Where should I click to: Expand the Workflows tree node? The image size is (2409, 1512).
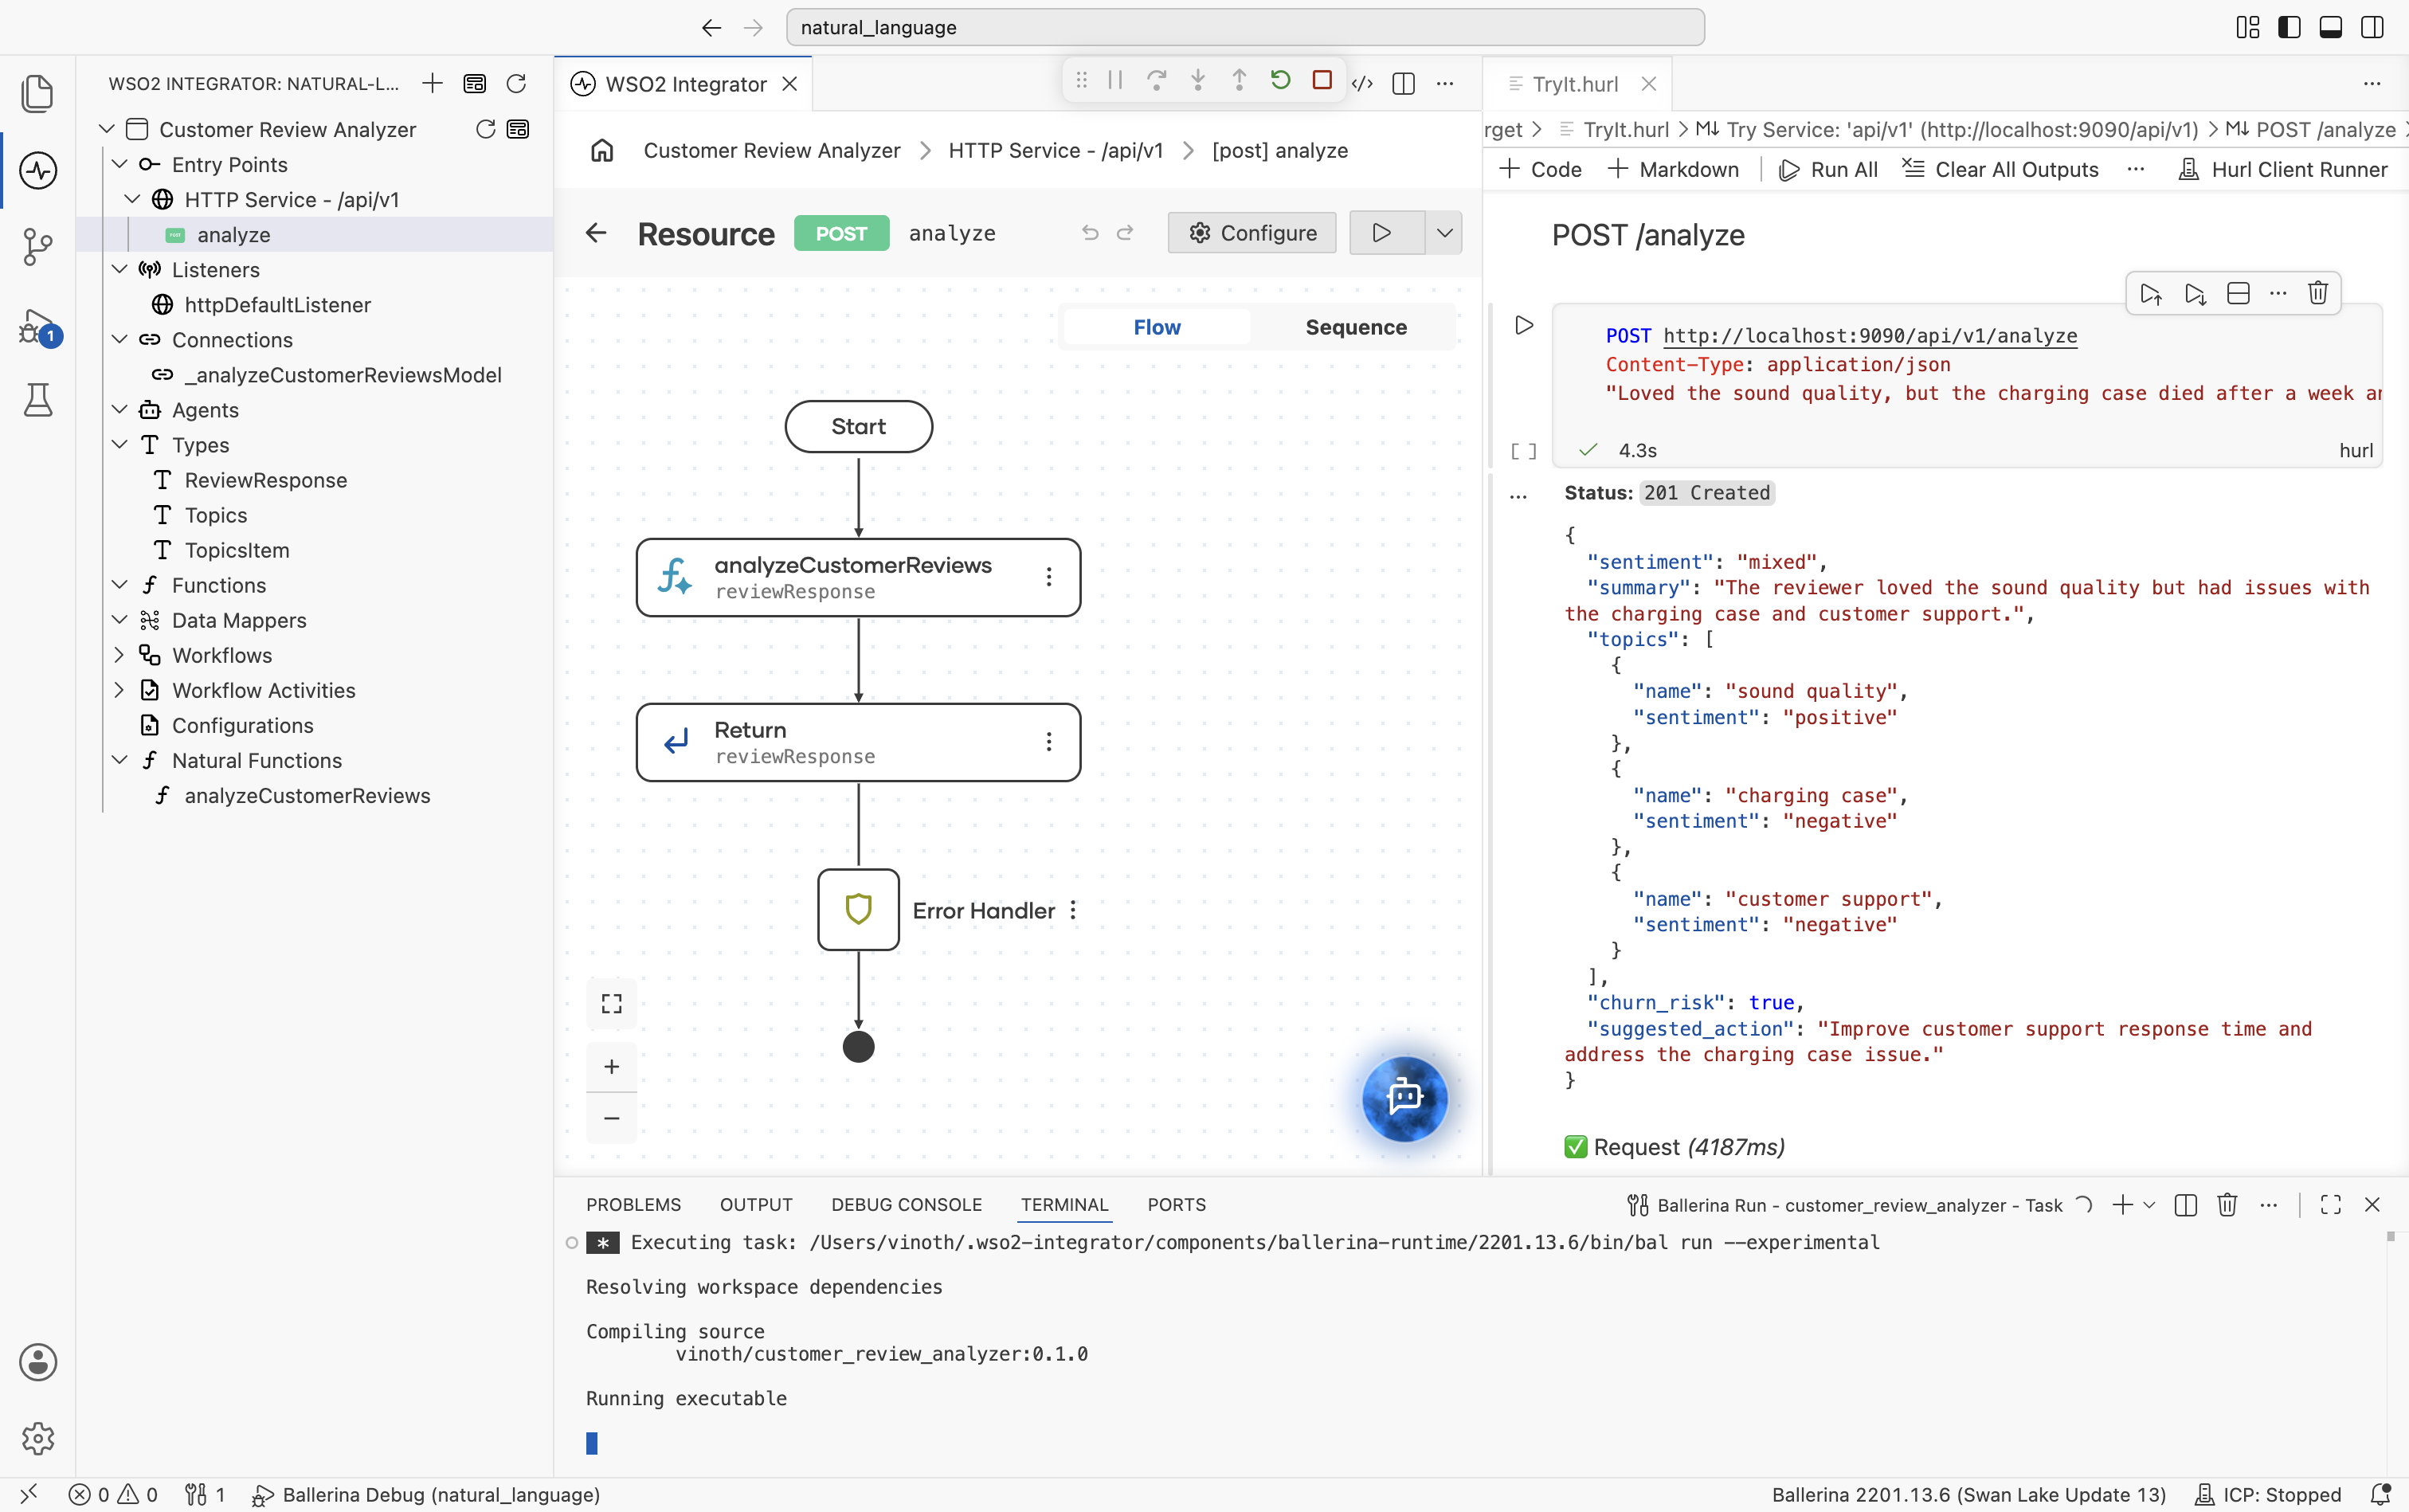tap(119, 655)
